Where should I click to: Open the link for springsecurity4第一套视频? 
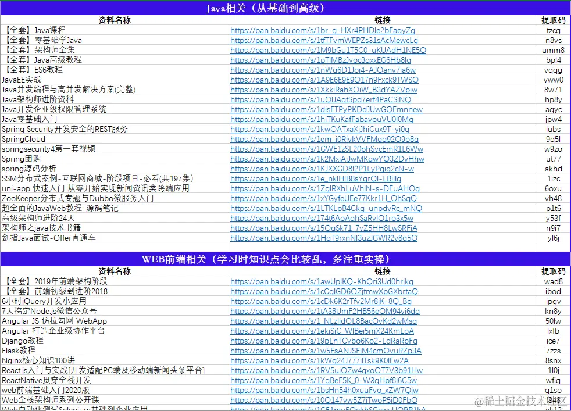[x=327, y=149]
